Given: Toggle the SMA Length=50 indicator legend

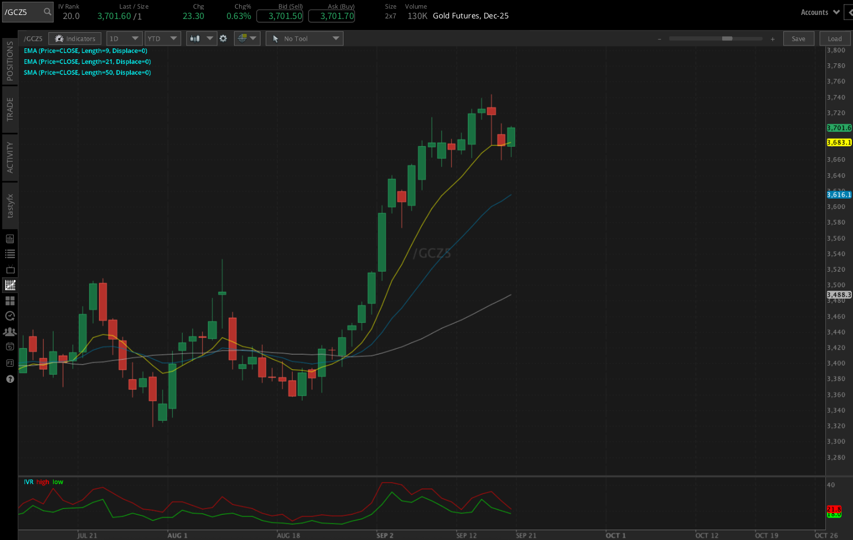Looking at the screenshot, I should pyautogui.click(x=86, y=73).
